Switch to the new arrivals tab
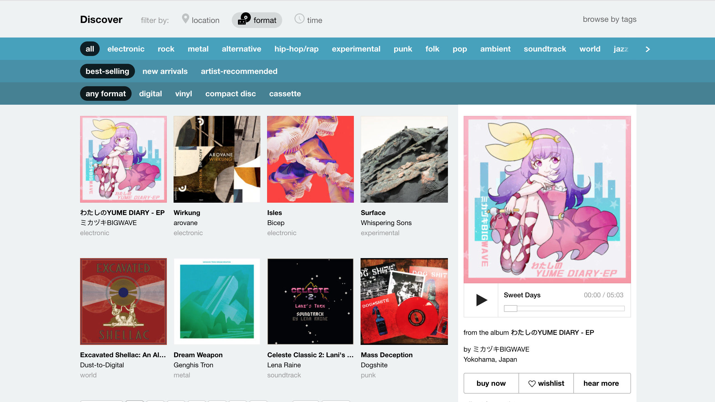The height and width of the screenshot is (402, 715). (x=165, y=71)
